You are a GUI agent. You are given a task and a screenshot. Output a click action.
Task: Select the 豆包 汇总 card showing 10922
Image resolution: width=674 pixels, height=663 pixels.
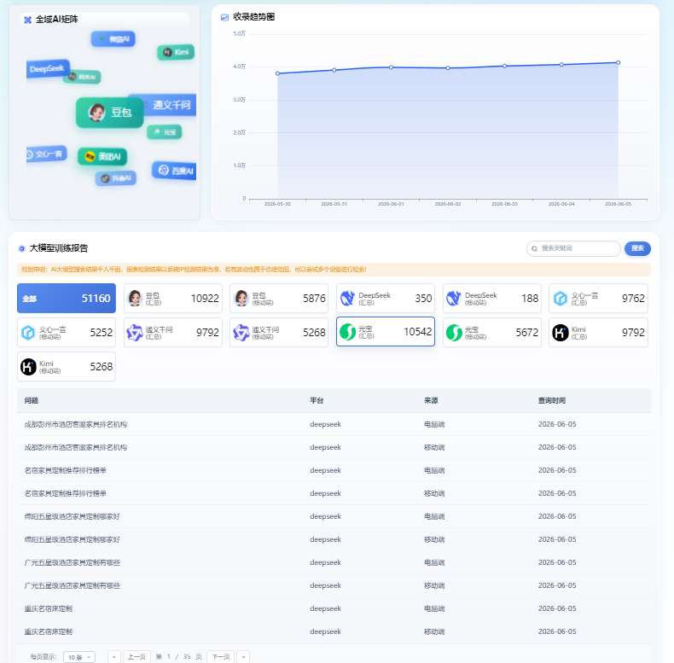(173, 299)
